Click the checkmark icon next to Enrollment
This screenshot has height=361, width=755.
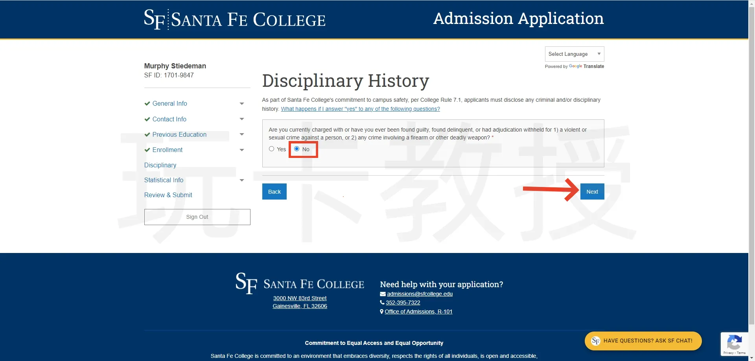147,150
